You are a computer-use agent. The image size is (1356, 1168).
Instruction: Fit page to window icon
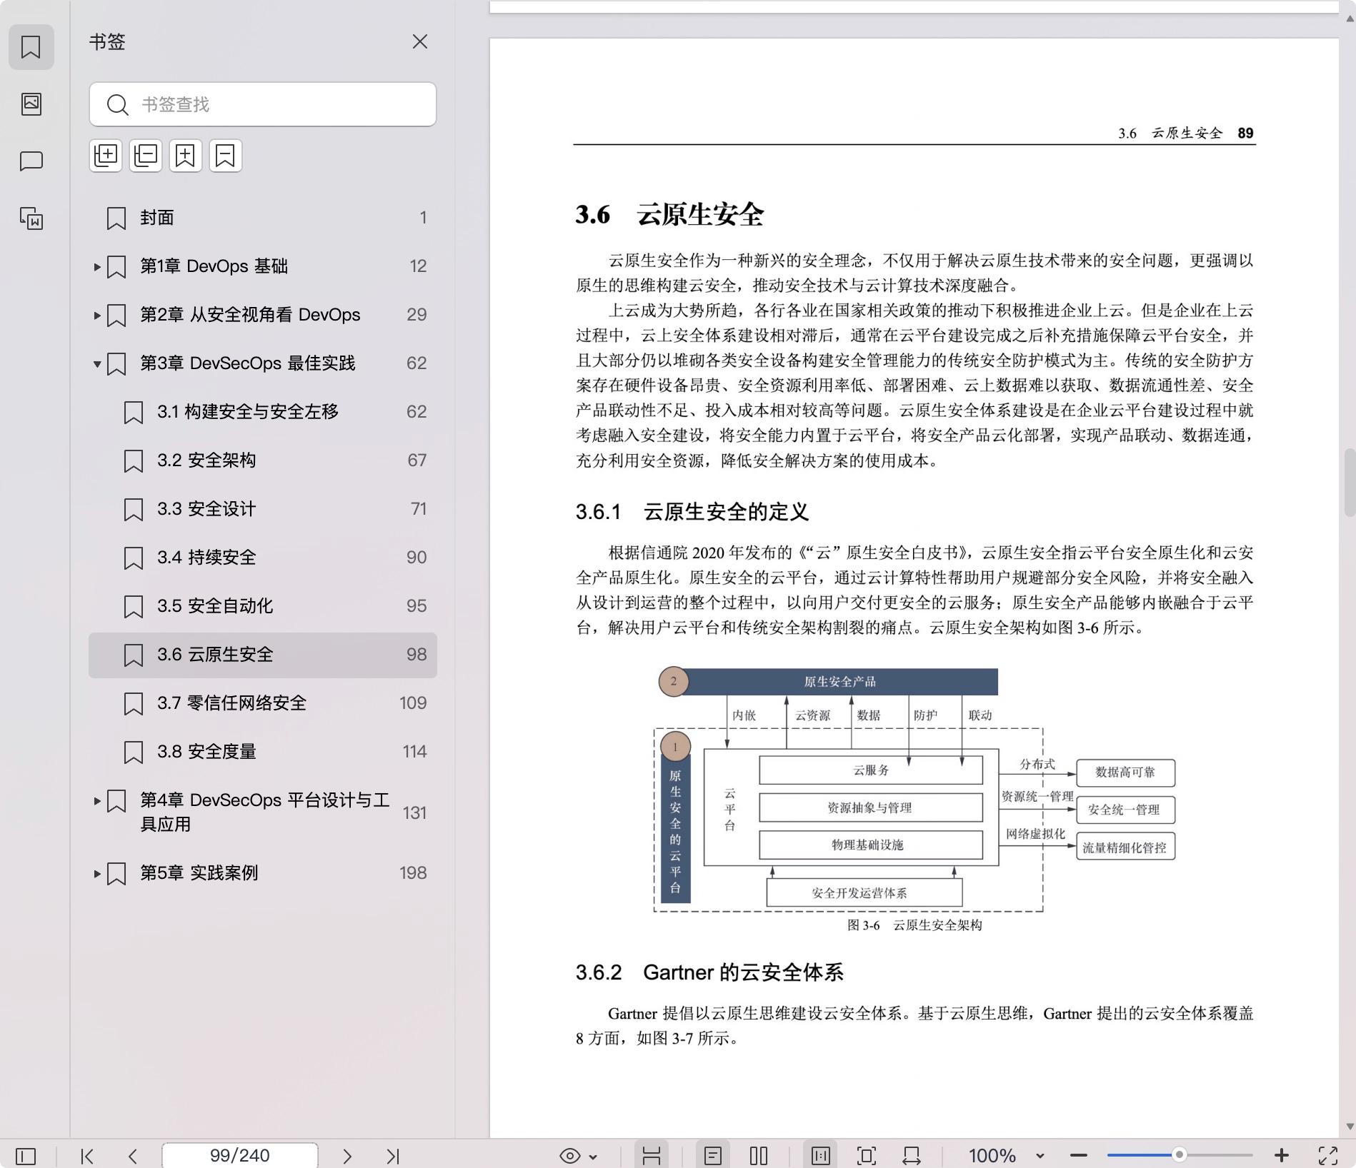point(867,1156)
